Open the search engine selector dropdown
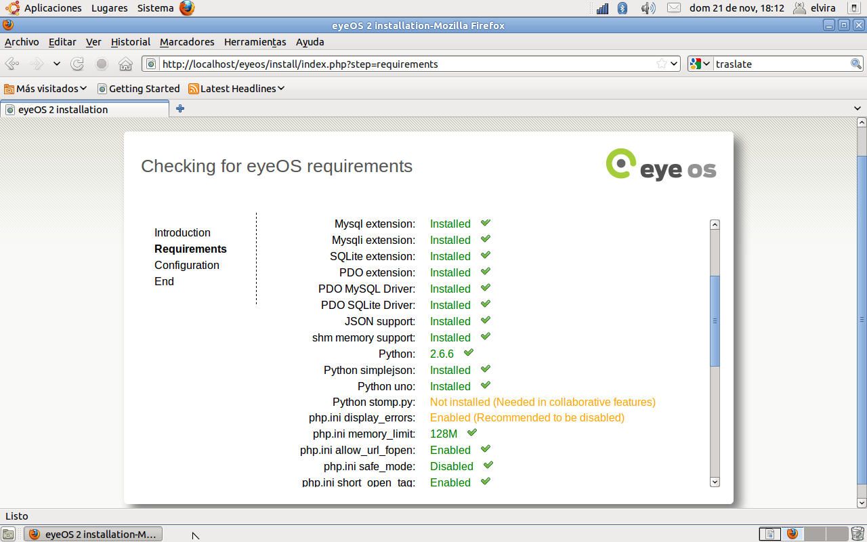Viewport: 867px width, 542px height. tap(700, 64)
